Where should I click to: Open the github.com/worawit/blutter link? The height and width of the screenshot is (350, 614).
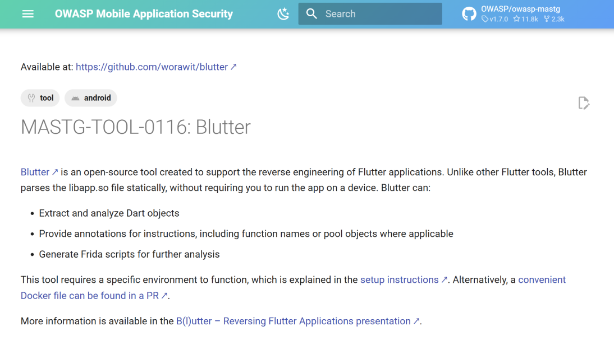[156, 67]
